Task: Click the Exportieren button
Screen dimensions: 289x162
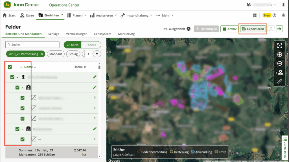Action: (253, 29)
